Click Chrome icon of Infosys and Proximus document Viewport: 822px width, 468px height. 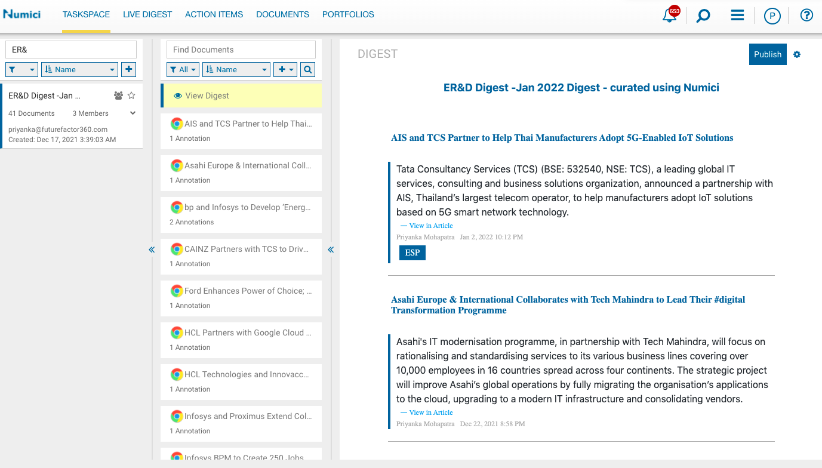tap(176, 416)
